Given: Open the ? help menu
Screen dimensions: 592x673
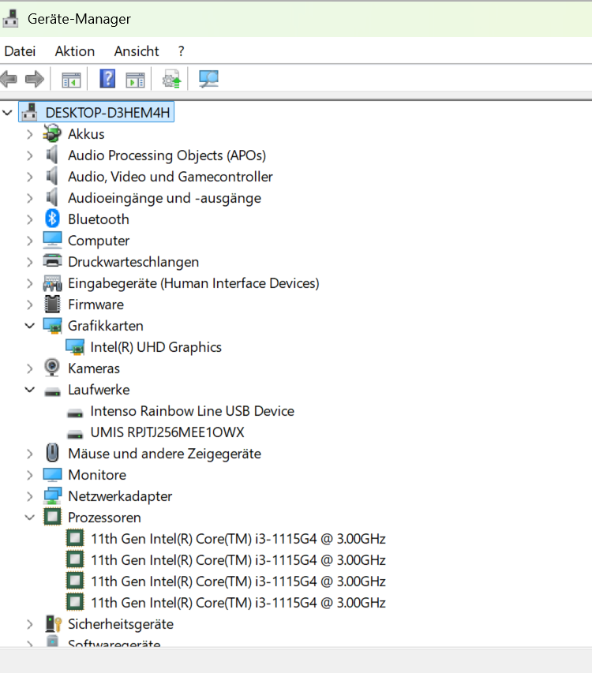Looking at the screenshot, I should click(x=182, y=51).
